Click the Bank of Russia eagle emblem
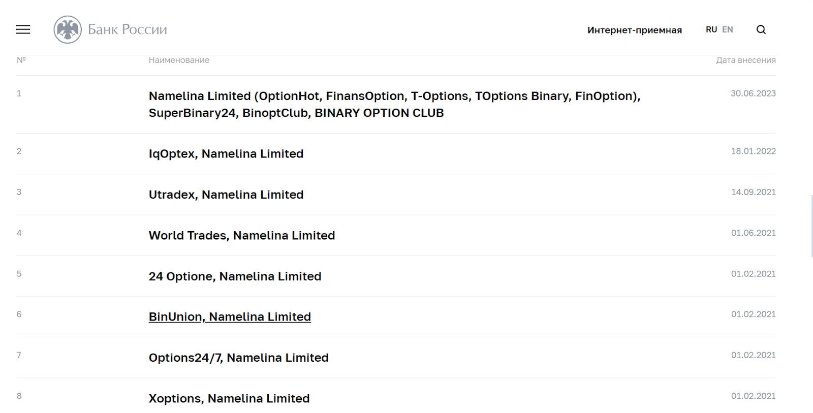 click(x=68, y=29)
